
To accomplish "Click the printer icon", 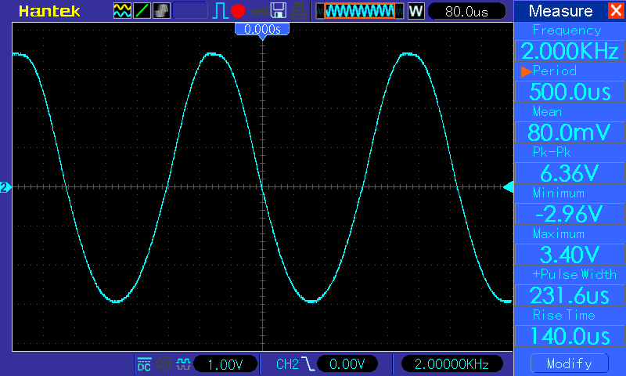I will click(298, 11).
